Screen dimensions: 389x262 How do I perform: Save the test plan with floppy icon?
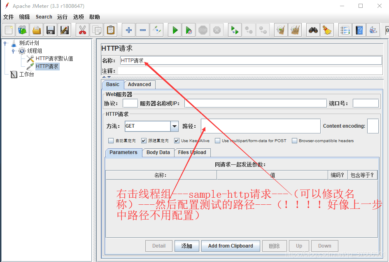(x=50, y=30)
